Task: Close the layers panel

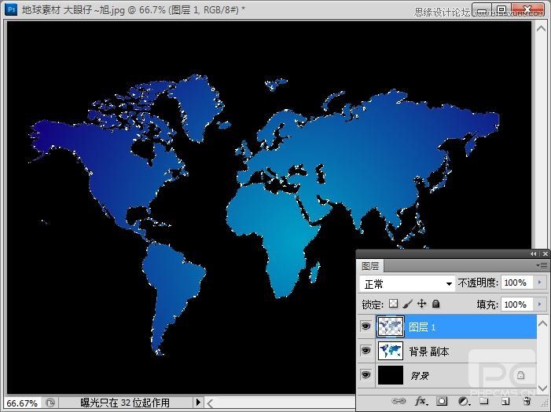Action: [545, 253]
